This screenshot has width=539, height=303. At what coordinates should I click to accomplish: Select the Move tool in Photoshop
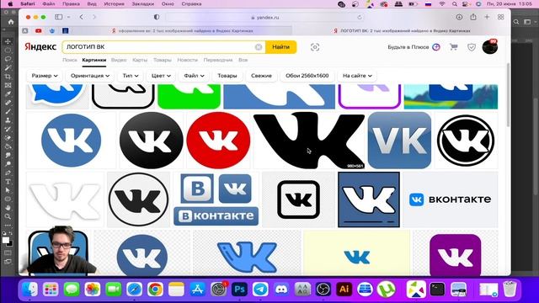point(8,41)
